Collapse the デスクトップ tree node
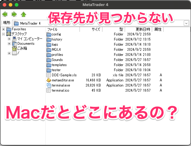Viewport: 191px width, 146px height. 3,34
